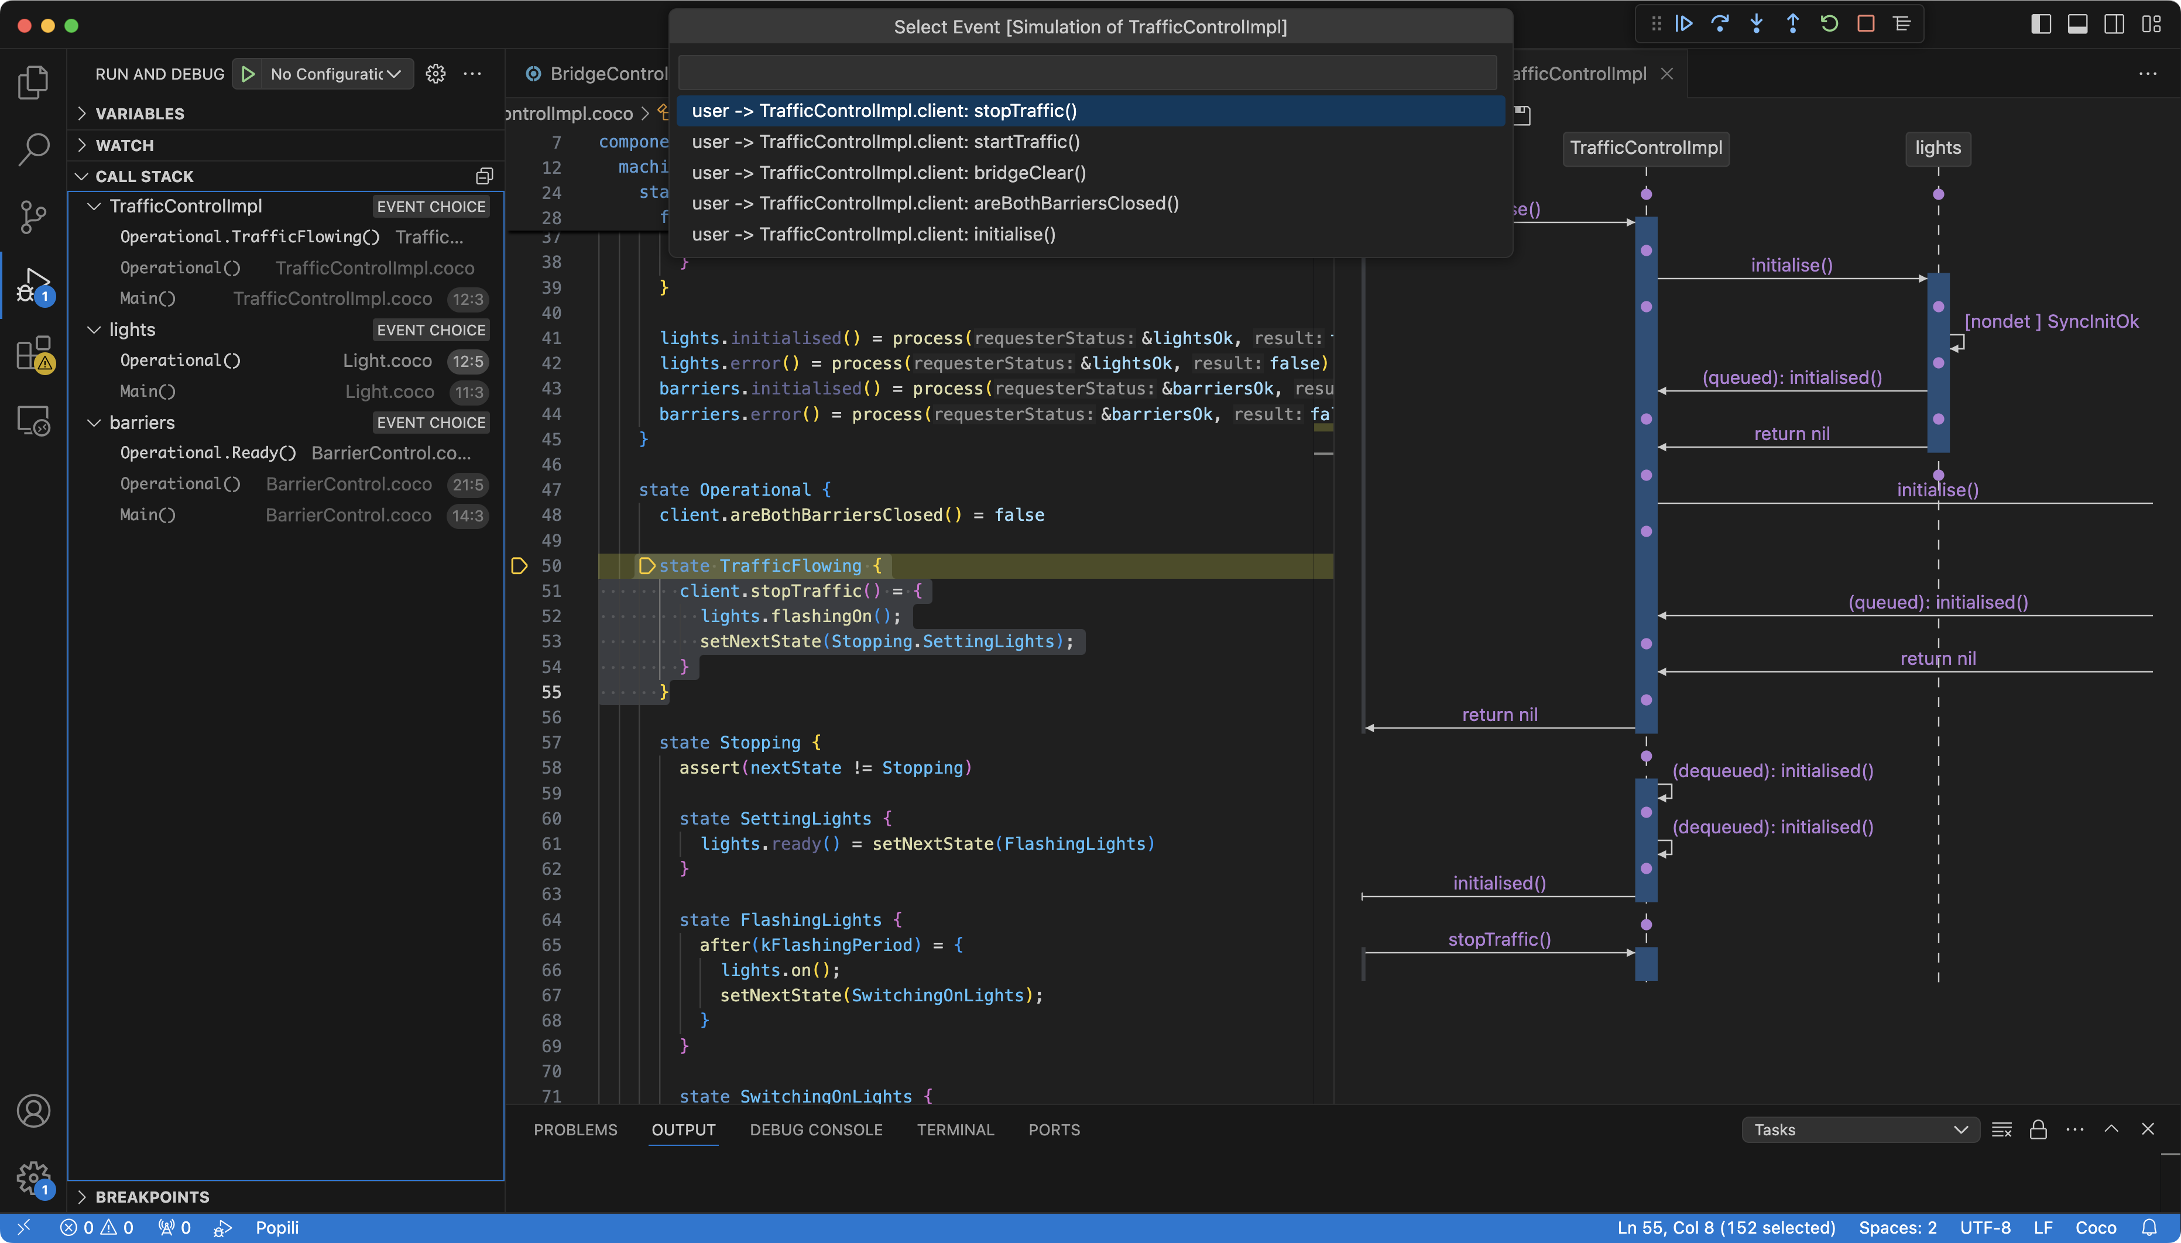This screenshot has height=1243, width=2181.
Task: Toggle the primary side bar layout icon
Action: (x=2041, y=24)
